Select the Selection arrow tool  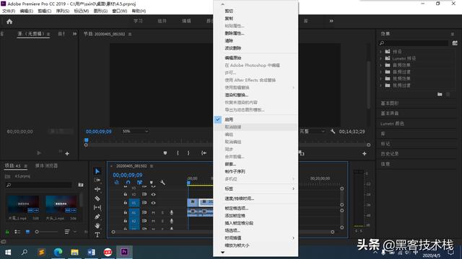pos(97,171)
